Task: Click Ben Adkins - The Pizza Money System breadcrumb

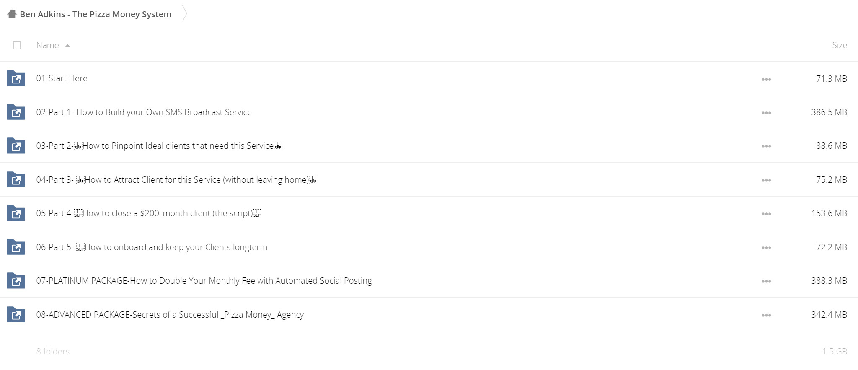Action: pos(96,14)
